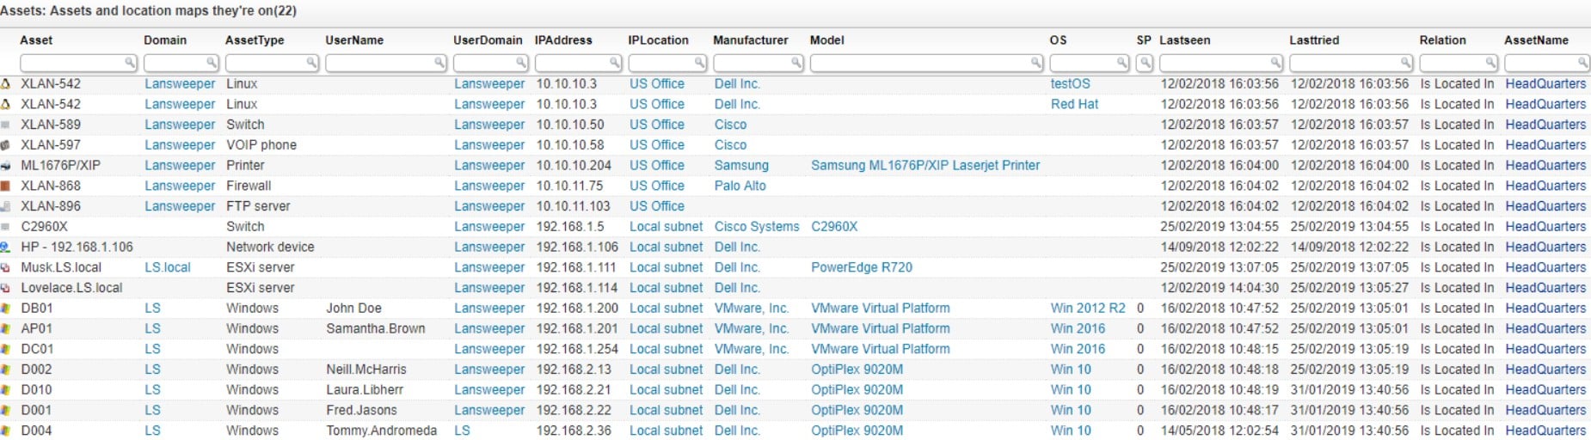1591x440 pixels.
Task: Sort by the Lastseen column header
Action: click(x=1185, y=40)
